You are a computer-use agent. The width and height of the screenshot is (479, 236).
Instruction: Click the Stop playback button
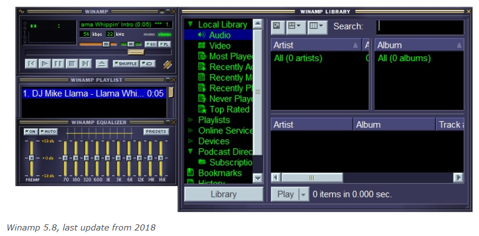point(72,64)
